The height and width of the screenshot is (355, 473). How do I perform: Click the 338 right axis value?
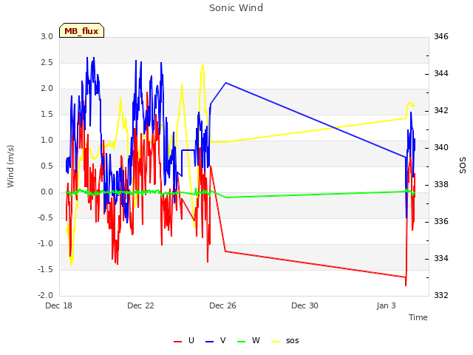tap(441, 184)
